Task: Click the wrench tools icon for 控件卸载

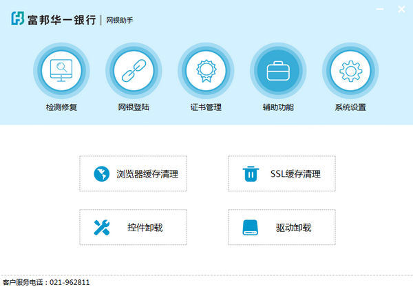Action: point(102,227)
